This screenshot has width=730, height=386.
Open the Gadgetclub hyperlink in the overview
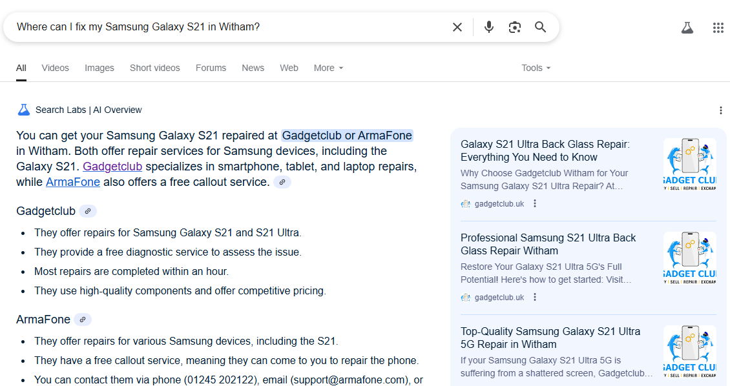pos(112,167)
